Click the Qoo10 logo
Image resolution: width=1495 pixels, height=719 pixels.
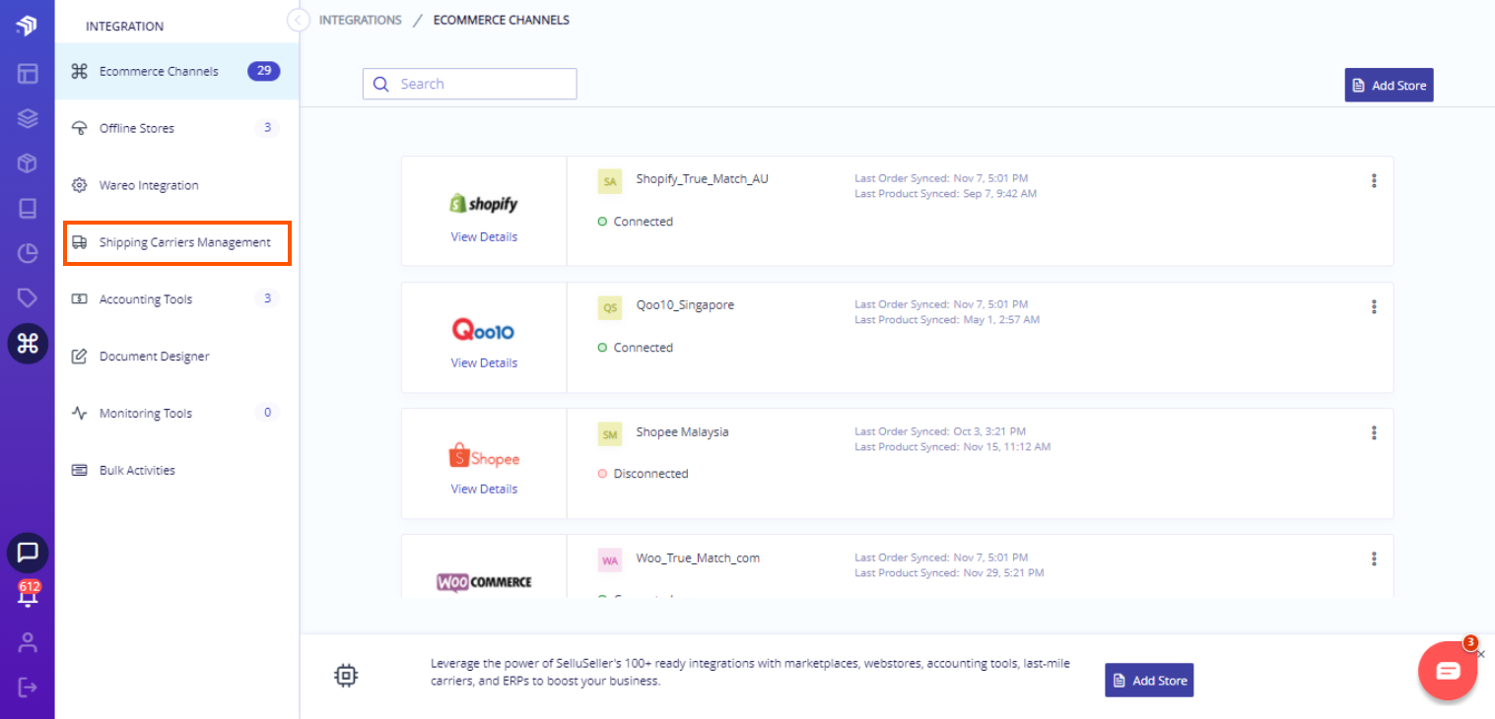(483, 329)
